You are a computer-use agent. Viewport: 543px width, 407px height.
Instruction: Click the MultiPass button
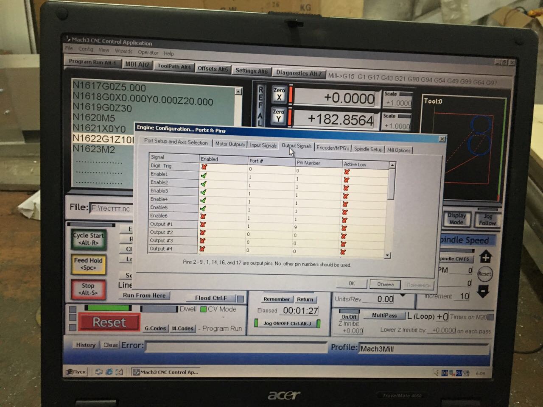pyautogui.click(x=384, y=315)
